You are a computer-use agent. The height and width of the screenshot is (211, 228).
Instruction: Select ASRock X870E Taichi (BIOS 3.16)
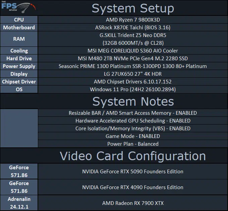(x=133, y=28)
